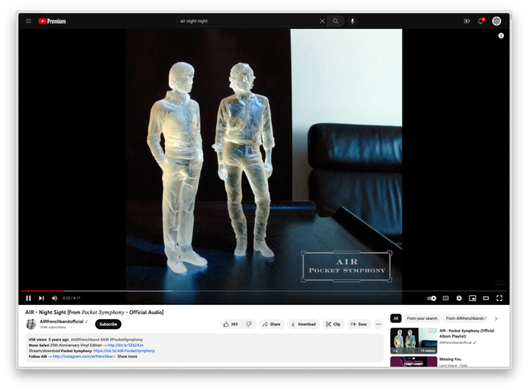The height and width of the screenshot is (390, 528).
Task: Click the #AIR hashtag
Action: pyautogui.click(x=105, y=340)
